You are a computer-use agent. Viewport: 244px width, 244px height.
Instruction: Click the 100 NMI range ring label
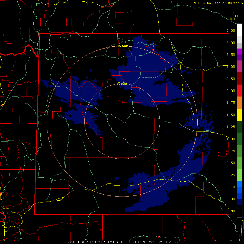tap(122, 46)
